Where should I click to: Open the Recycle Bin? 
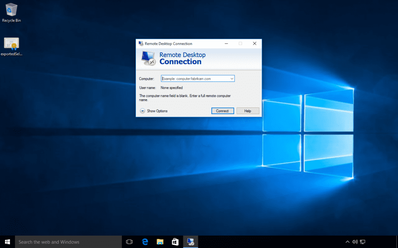(x=11, y=10)
